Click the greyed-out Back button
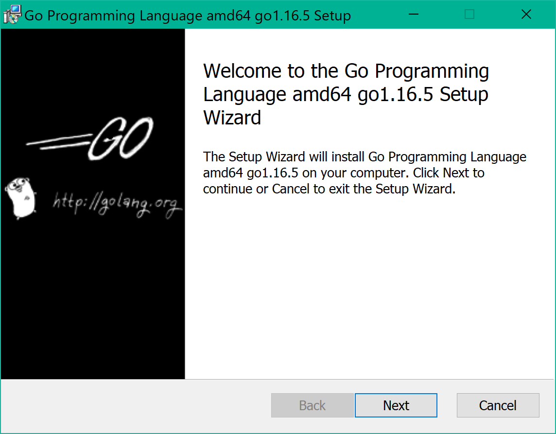The image size is (556, 434). (313, 405)
